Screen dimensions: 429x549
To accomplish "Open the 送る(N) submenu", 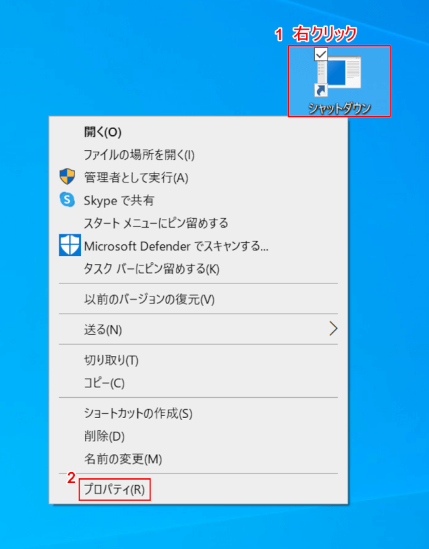I will coord(198,329).
